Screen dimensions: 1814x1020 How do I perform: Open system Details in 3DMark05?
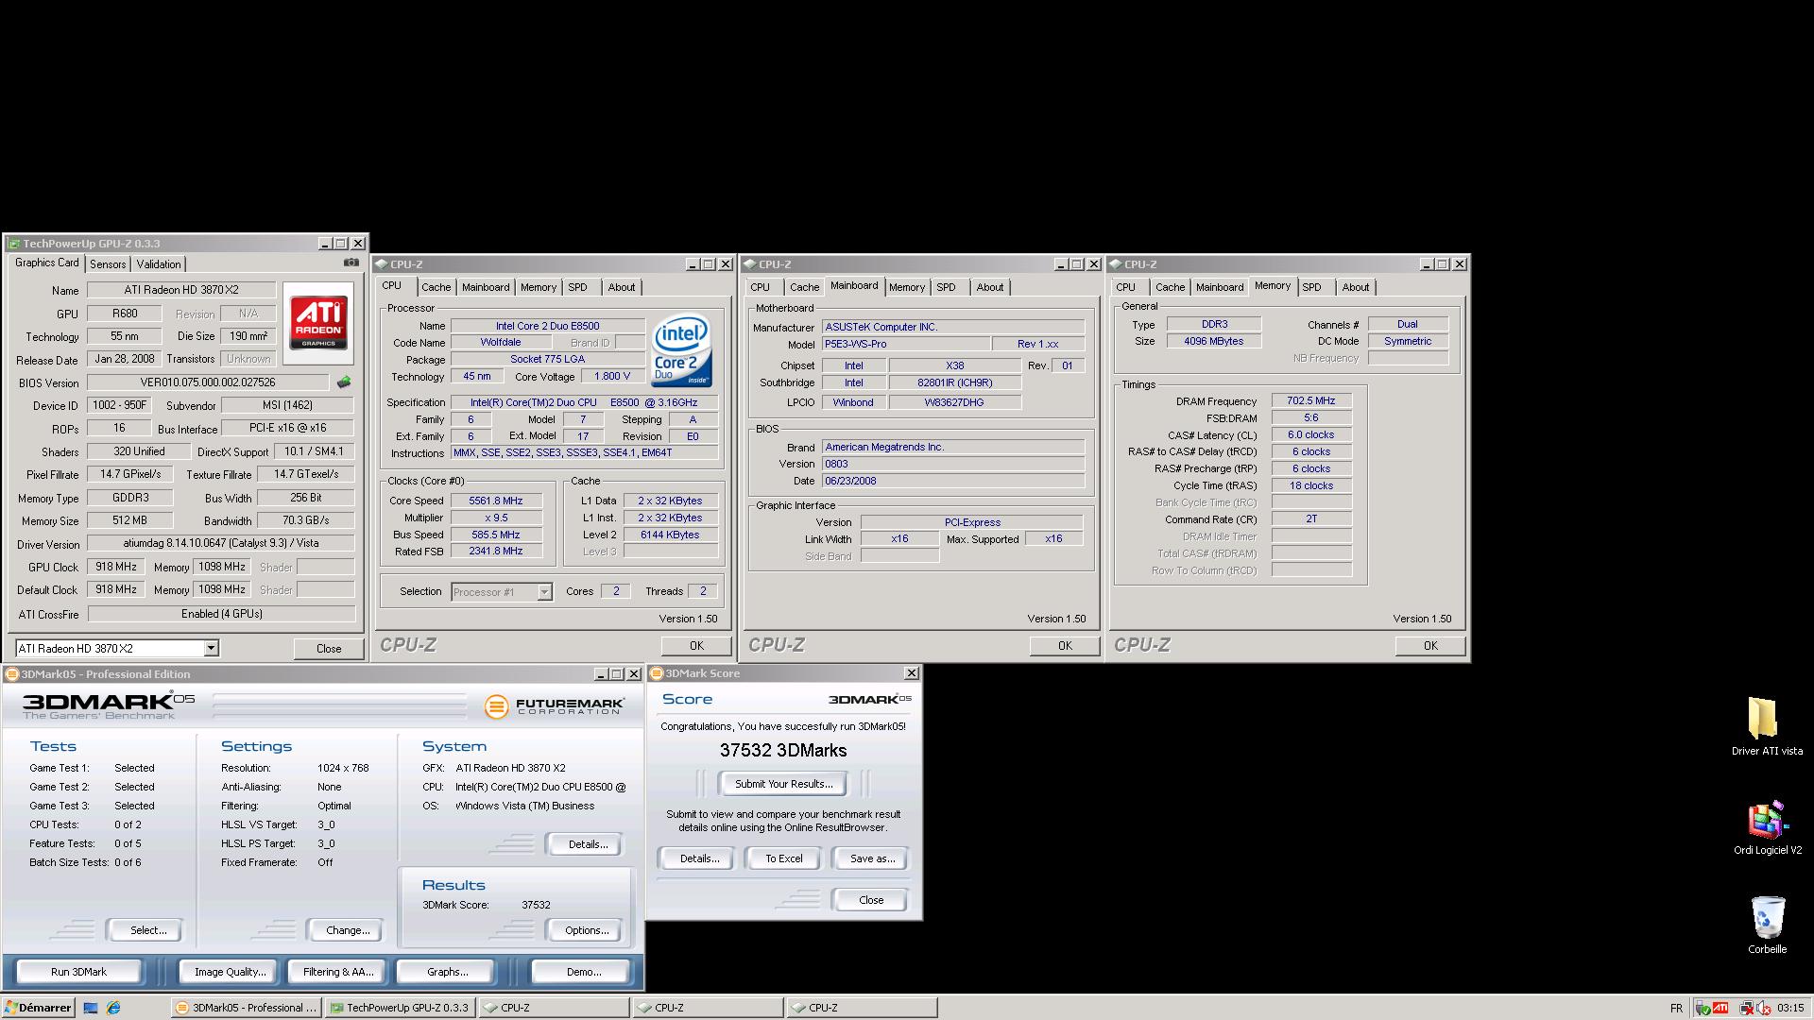[x=587, y=844]
